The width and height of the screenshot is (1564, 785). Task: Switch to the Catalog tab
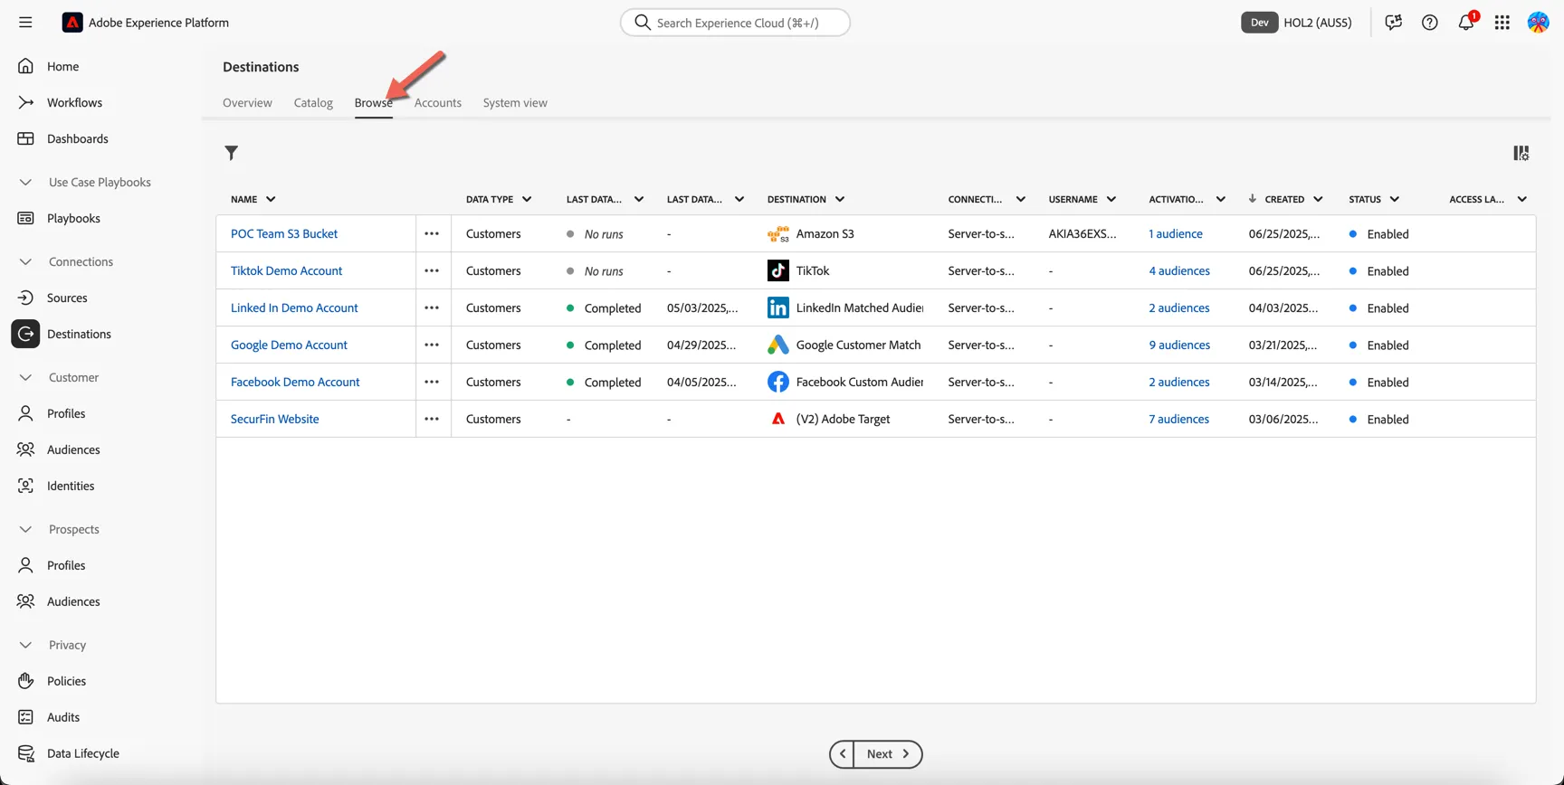[x=313, y=102]
